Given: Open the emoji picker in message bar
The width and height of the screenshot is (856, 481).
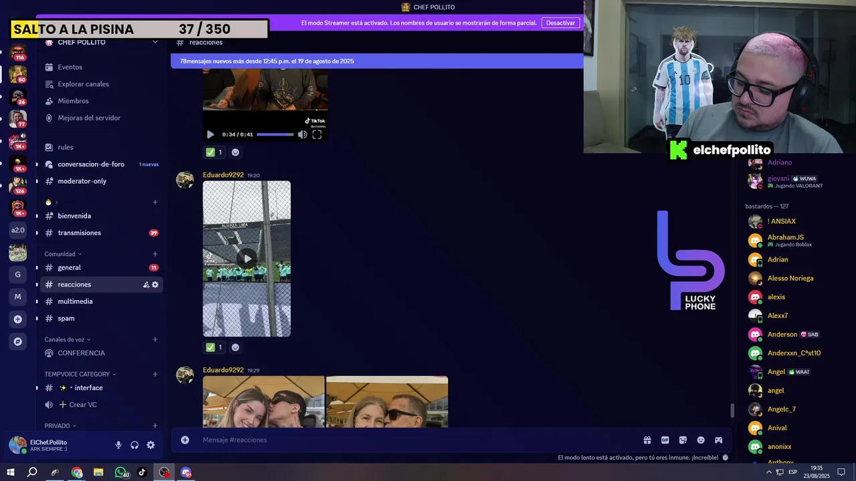Looking at the screenshot, I should coord(701,440).
